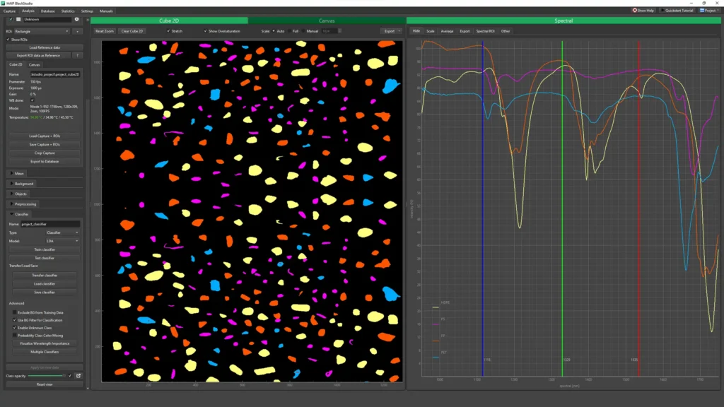Image resolution: width=724 pixels, height=407 pixels.
Task: Toggle the Unknown class checkbox
Action: click(11, 19)
